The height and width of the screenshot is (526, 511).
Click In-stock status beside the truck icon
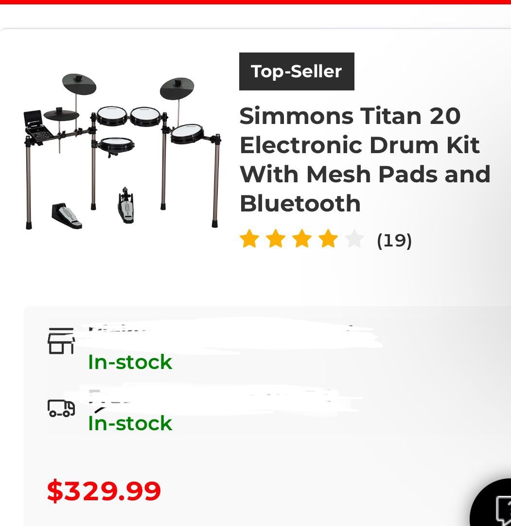click(130, 423)
